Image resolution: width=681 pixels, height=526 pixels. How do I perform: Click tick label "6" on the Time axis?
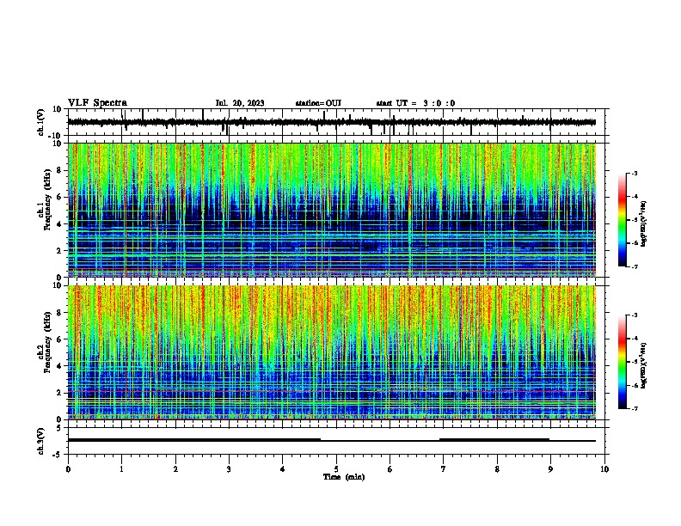coord(390,469)
